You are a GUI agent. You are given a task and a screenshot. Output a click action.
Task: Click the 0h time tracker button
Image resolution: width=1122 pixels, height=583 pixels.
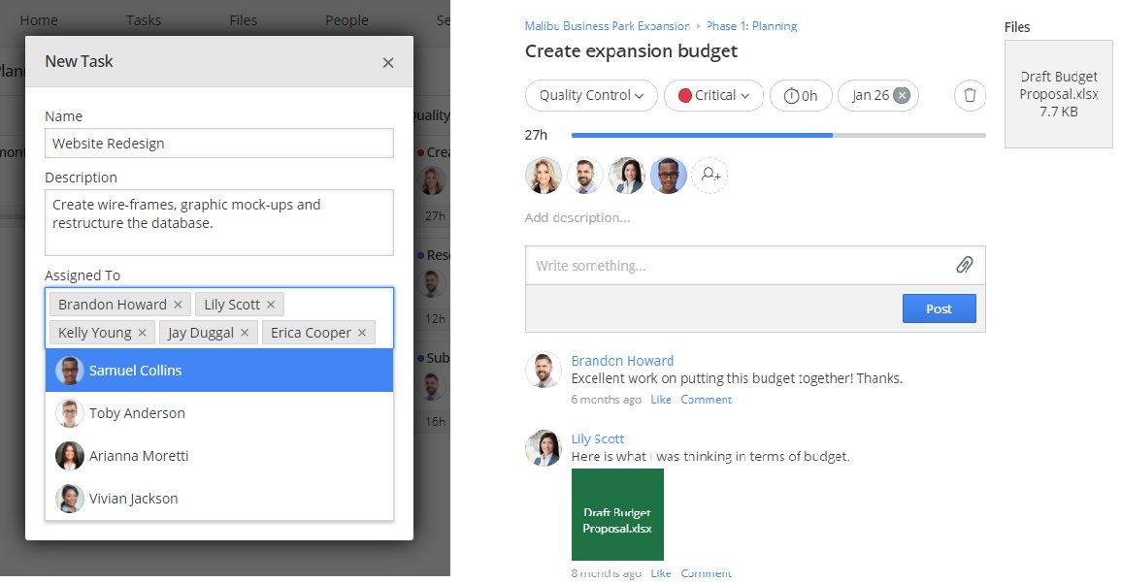click(801, 95)
